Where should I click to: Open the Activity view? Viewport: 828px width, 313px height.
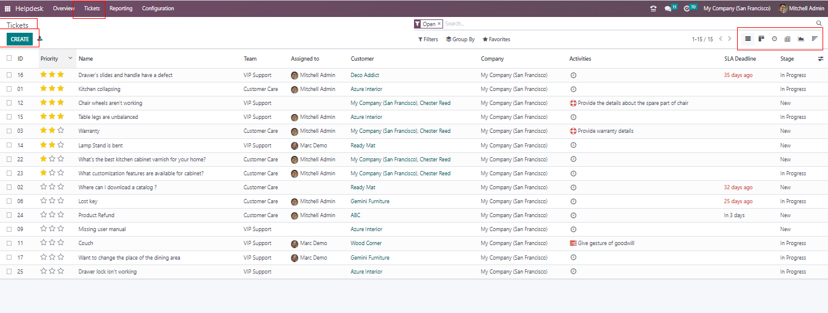774,39
